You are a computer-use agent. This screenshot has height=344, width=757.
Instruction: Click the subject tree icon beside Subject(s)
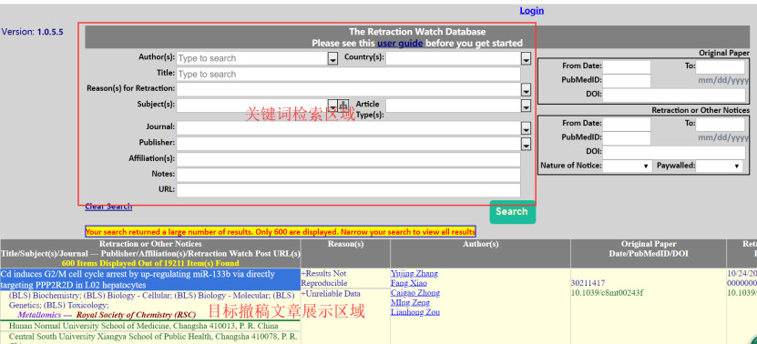(343, 106)
